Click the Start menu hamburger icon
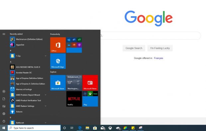 4,34
